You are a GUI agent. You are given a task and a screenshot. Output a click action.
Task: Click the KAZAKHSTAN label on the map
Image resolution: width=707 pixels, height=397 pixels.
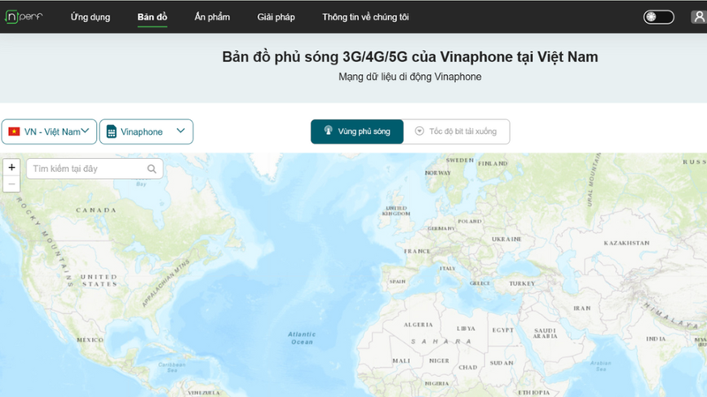627,243
